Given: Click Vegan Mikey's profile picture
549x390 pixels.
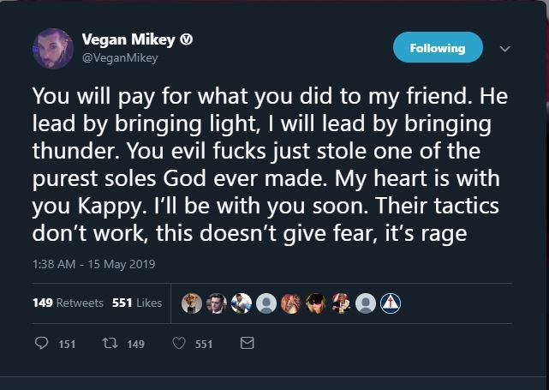Looking at the screenshot, I should (53, 49).
